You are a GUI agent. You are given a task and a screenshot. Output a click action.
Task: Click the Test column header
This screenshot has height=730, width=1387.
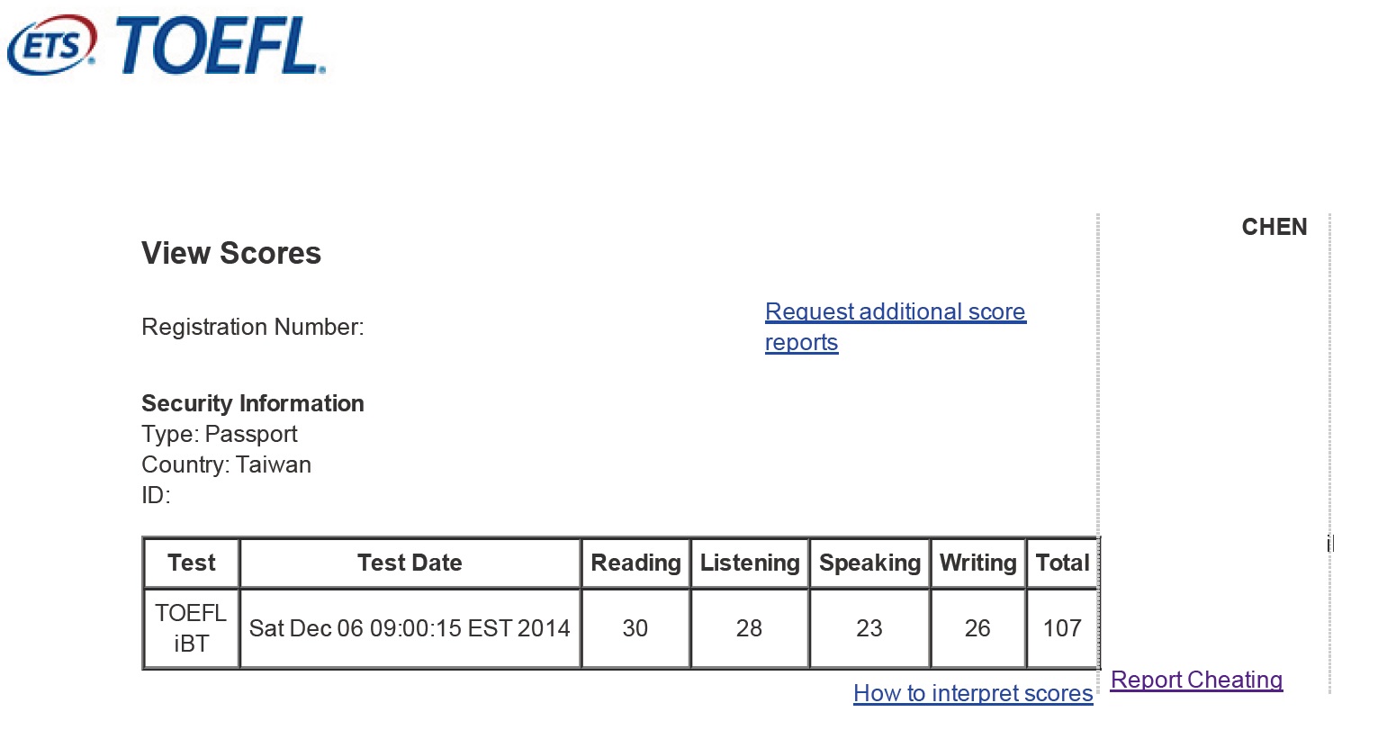pos(192,563)
